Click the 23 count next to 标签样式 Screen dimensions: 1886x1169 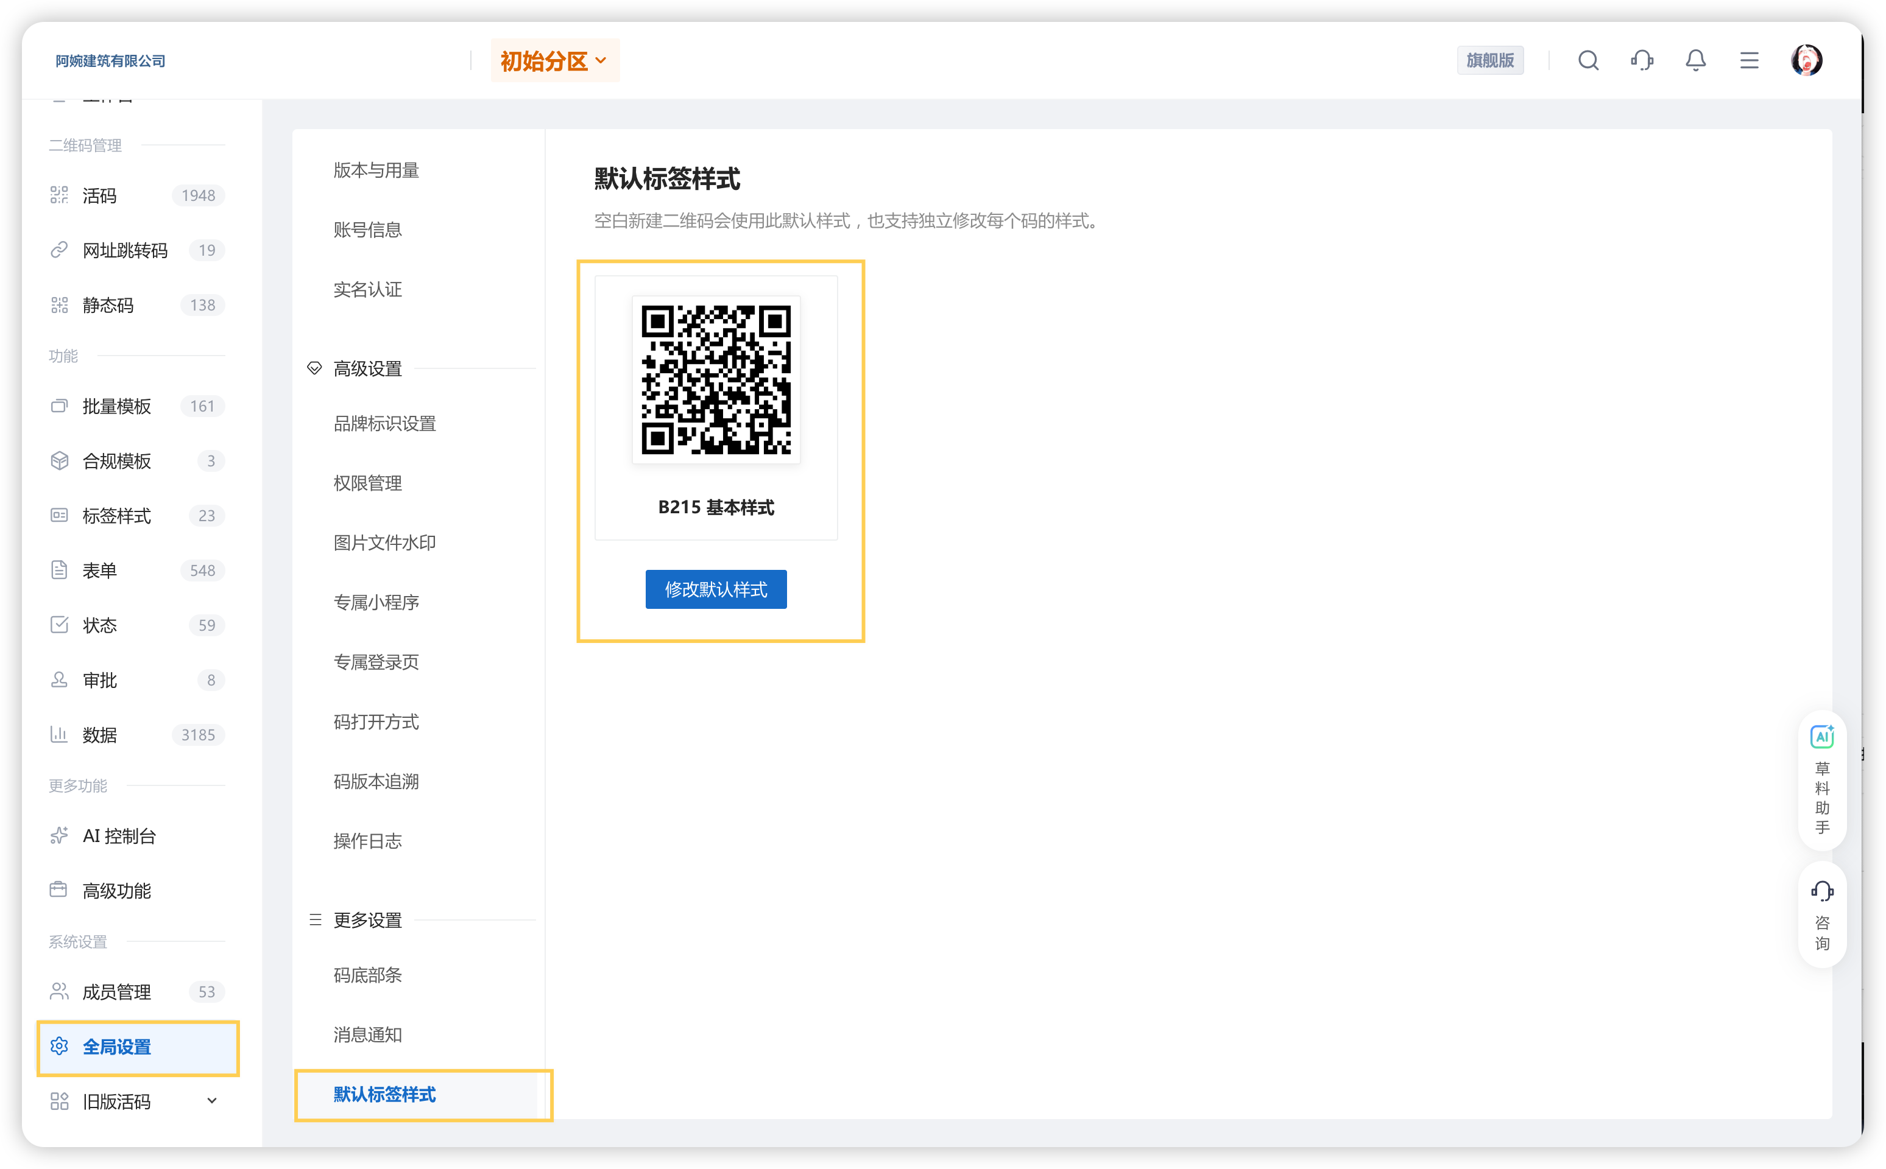coord(207,516)
